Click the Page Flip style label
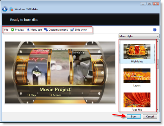The width and height of the screenshot is (164, 126). click(137, 110)
